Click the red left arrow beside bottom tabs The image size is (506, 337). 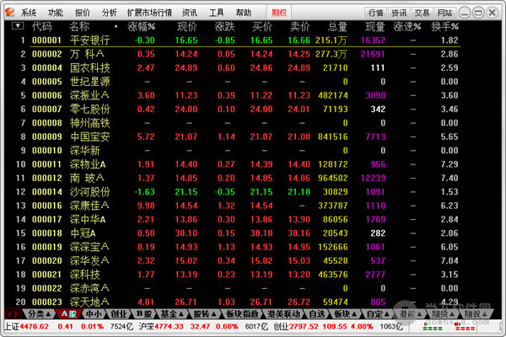click(x=9, y=313)
